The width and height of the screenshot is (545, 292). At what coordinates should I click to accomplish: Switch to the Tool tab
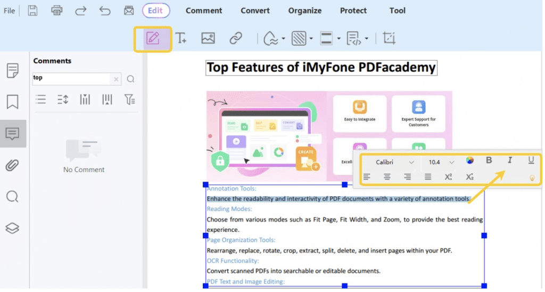(397, 11)
